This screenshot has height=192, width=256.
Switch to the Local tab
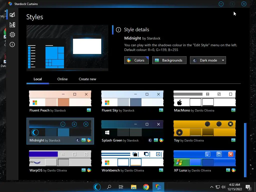[x=38, y=79]
